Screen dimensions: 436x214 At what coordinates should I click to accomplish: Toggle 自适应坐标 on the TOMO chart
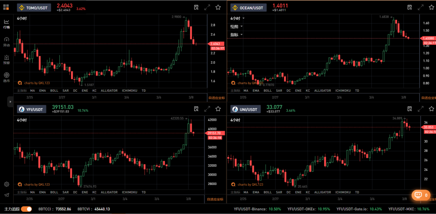coord(216,98)
